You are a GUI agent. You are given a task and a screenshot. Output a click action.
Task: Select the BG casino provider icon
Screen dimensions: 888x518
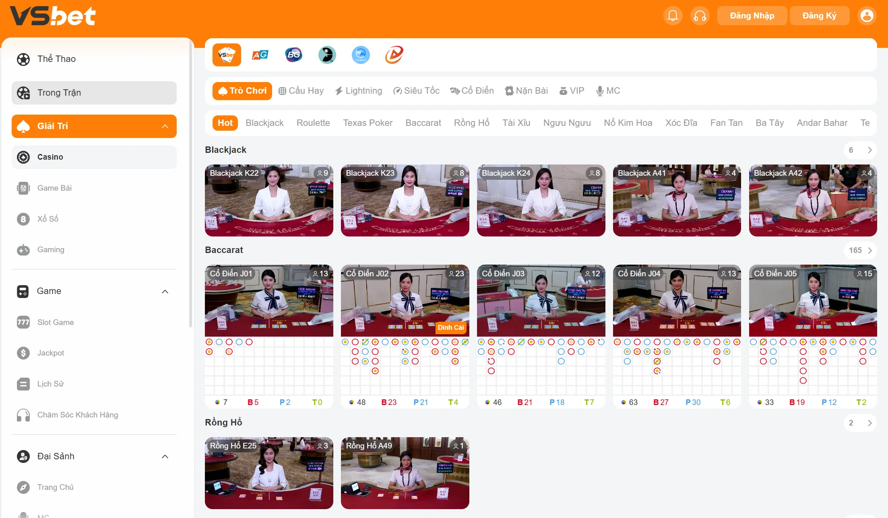(x=293, y=55)
